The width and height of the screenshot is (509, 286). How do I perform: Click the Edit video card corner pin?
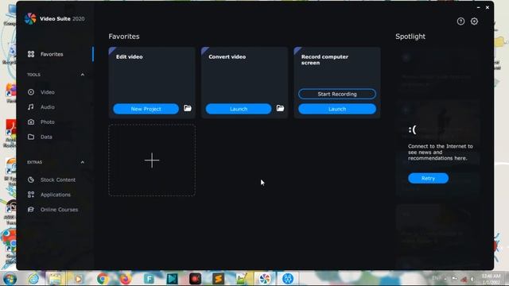coord(112,51)
